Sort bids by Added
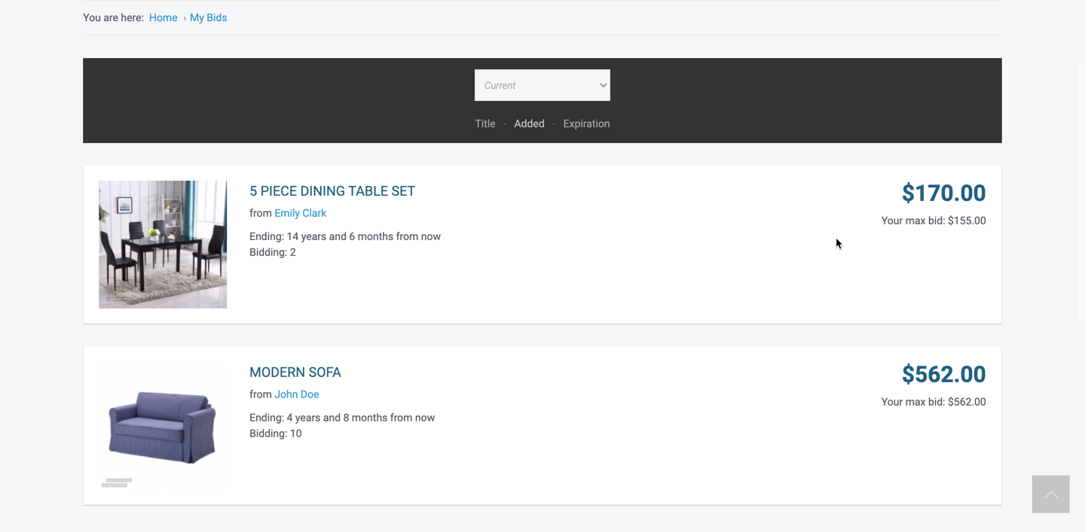Screen dimensions: 1085x532 529,123
